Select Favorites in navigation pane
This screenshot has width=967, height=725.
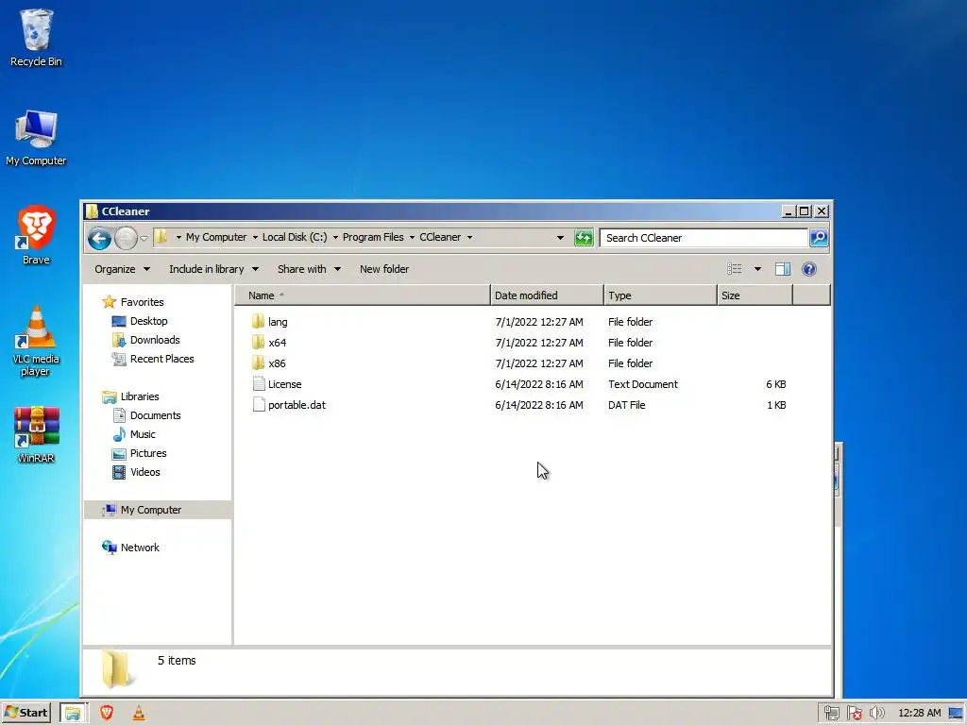[142, 302]
